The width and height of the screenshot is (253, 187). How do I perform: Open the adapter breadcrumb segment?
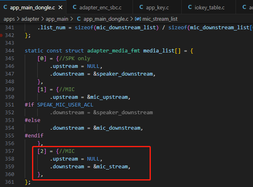point(30,19)
